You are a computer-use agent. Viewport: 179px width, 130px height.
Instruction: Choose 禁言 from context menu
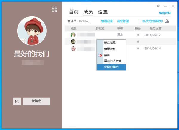click(x=111, y=55)
